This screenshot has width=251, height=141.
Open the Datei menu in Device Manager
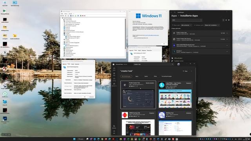point(62,14)
